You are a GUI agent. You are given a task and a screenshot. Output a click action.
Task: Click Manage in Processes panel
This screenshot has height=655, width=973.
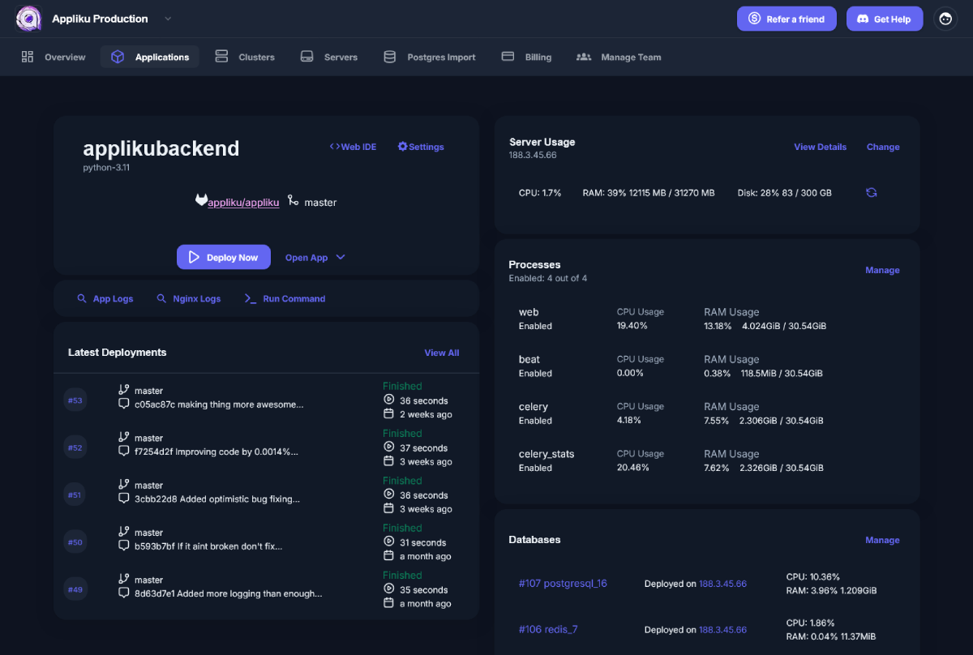click(882, 270)
